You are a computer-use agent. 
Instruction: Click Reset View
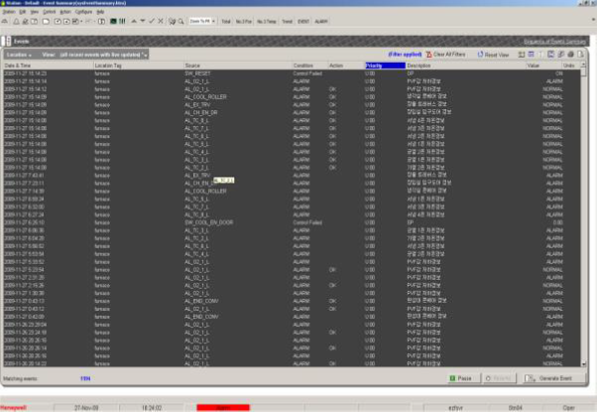coord(497,55)
